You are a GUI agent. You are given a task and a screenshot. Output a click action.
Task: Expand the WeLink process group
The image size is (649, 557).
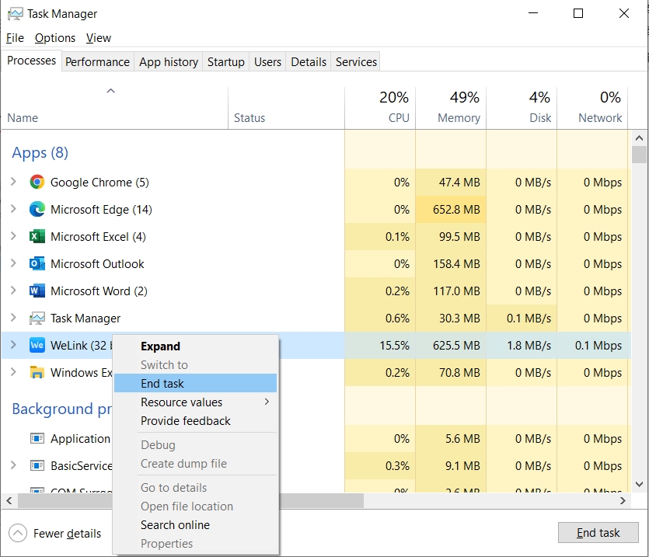pos(13,345)
